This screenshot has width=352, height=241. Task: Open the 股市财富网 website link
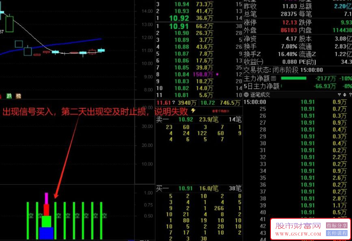coord(298,226)
